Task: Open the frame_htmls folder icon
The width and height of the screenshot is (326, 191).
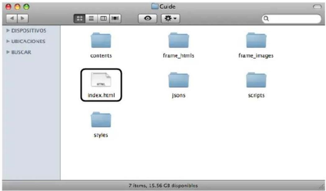Action: (x=178, y=40)
